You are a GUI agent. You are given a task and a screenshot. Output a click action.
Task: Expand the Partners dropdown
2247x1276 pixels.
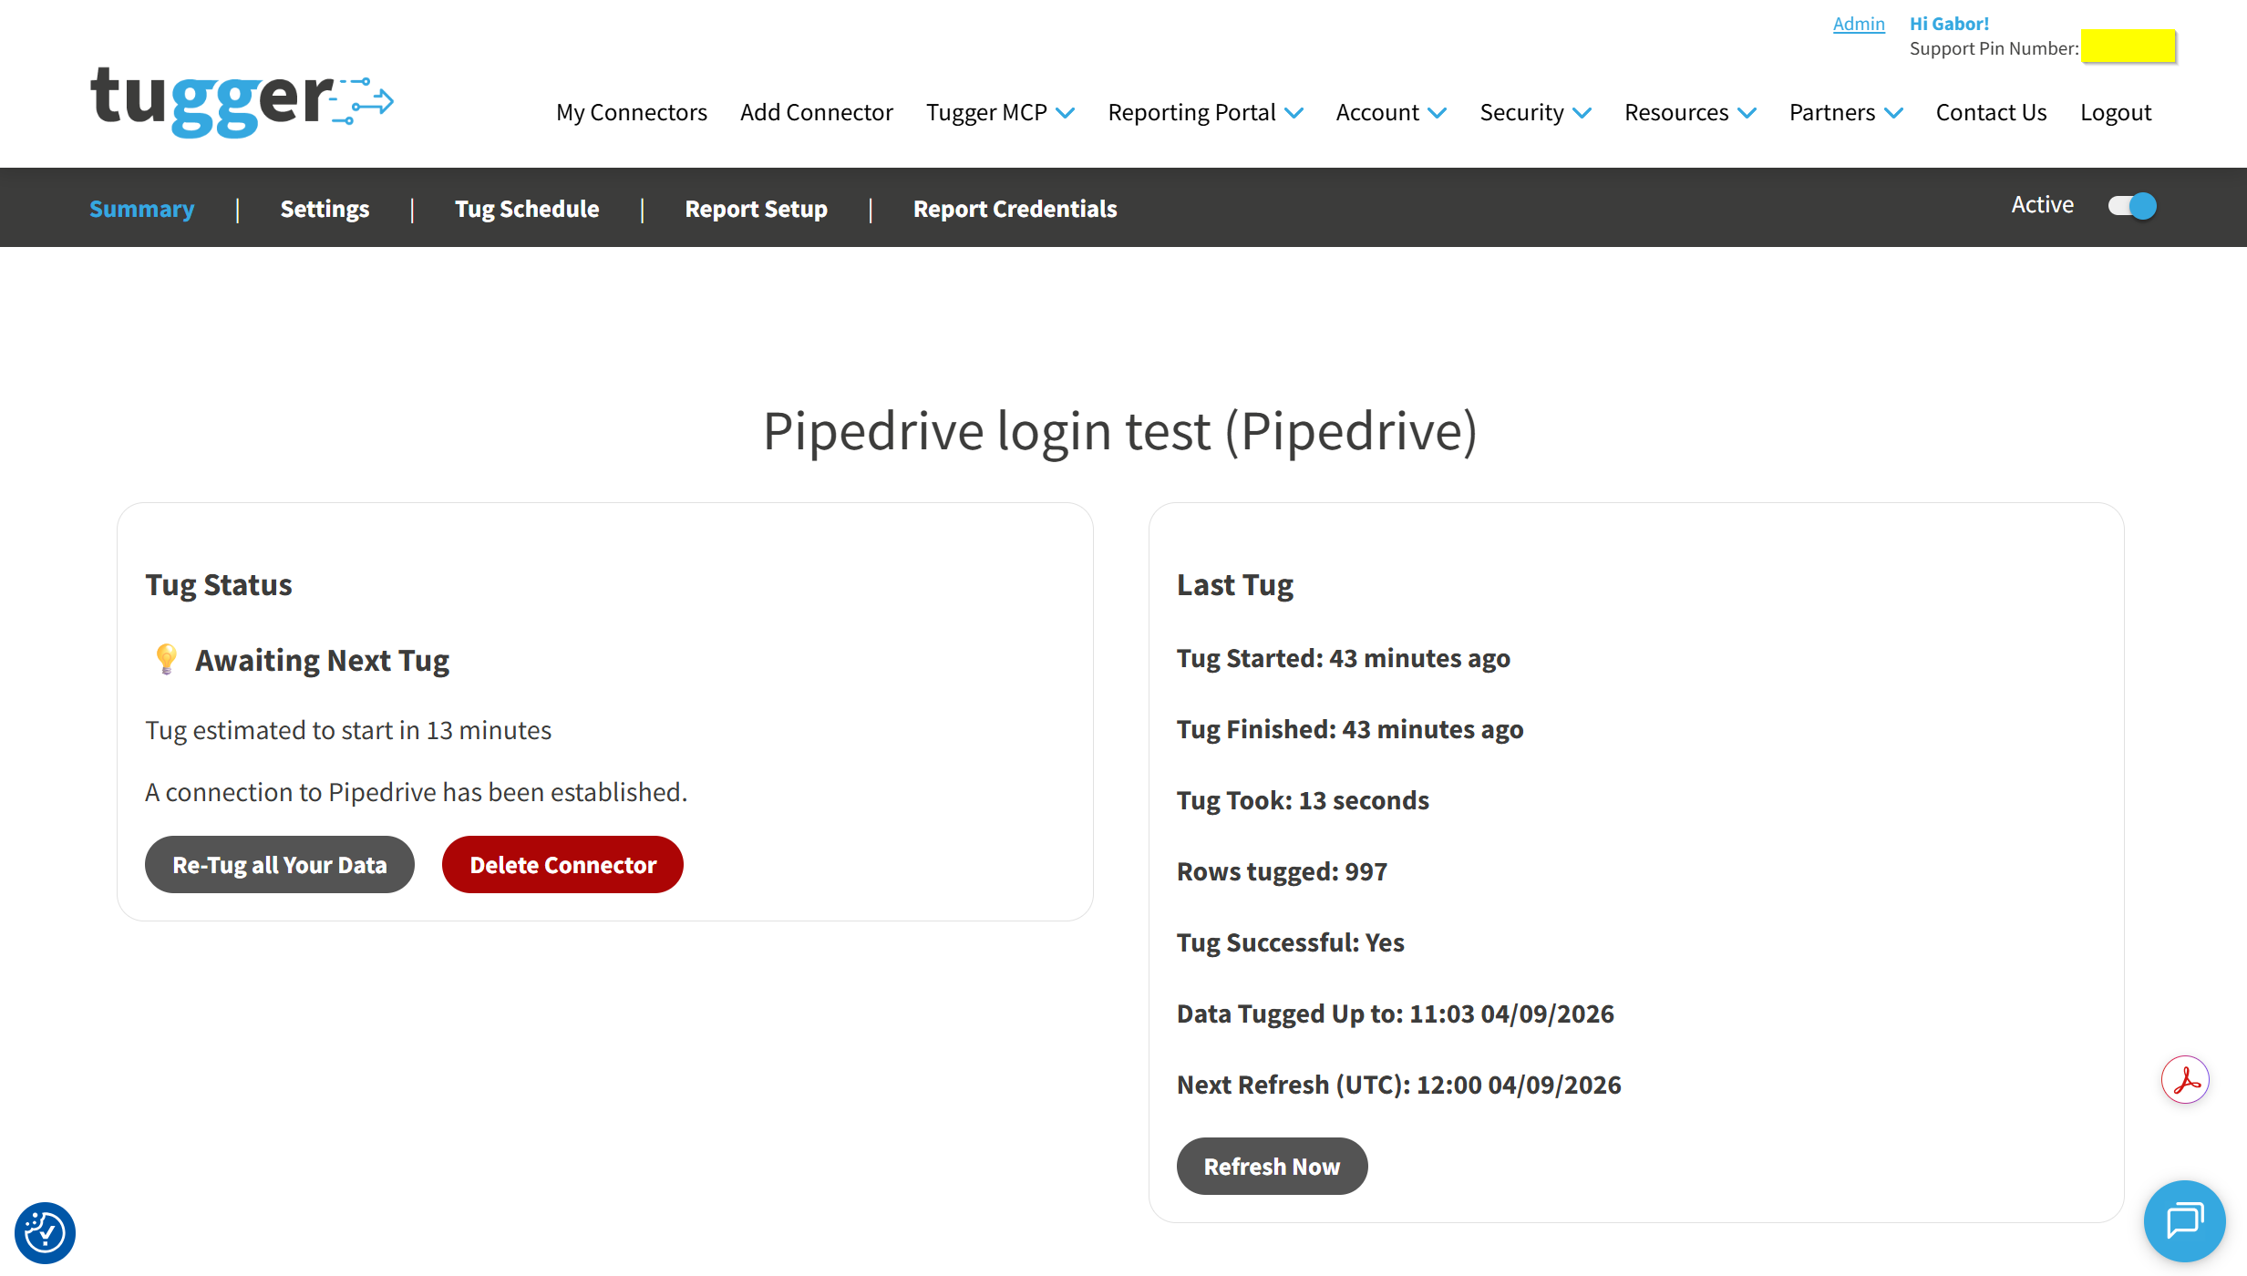1846,112
